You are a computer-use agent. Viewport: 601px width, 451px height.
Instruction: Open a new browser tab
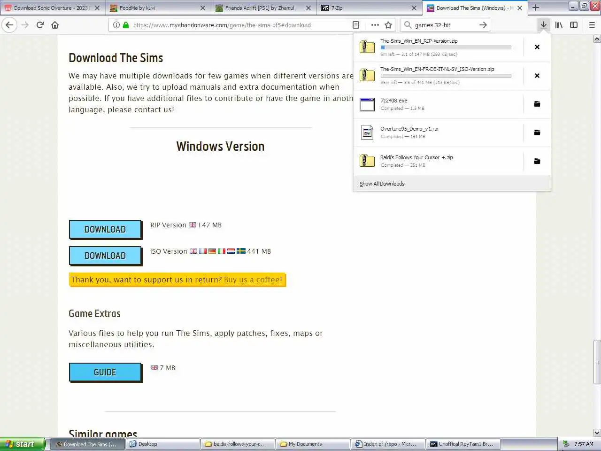pos(536,8)
